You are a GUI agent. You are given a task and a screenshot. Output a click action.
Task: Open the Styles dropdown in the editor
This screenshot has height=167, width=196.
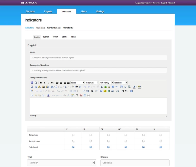point(77,83)
